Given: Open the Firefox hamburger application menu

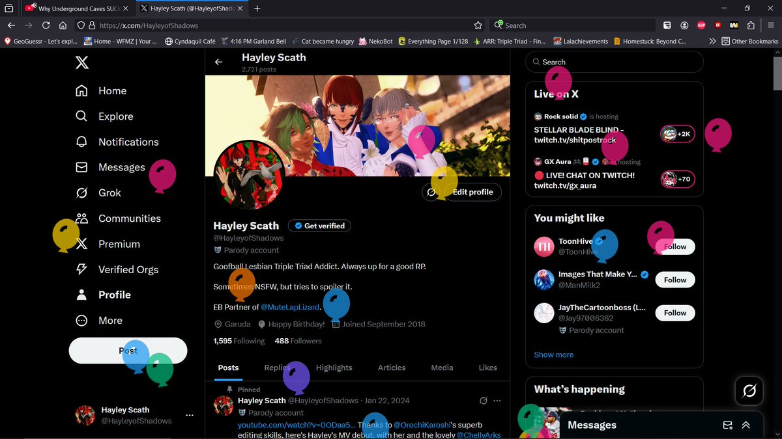Looking at the screenshot, I should click(770, 25).
